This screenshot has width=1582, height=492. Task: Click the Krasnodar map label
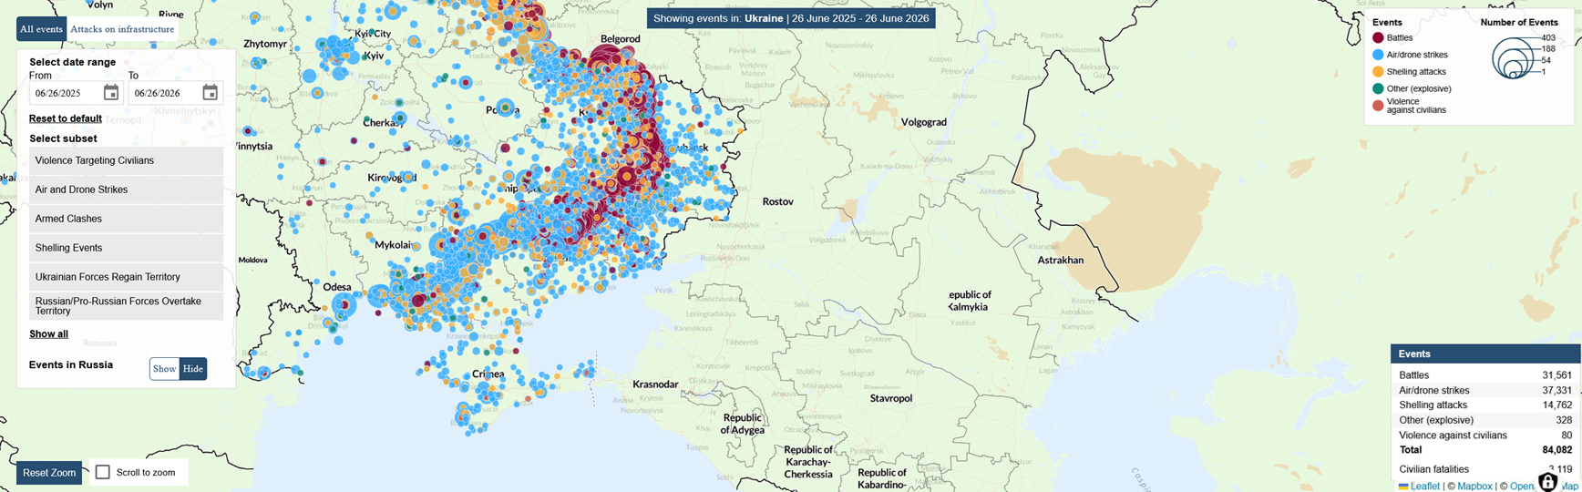point(656,384)
